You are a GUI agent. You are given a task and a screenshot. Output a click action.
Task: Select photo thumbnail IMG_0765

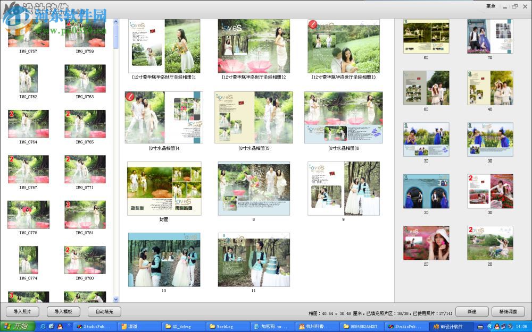pyautogui.click(x=85, y=124)
